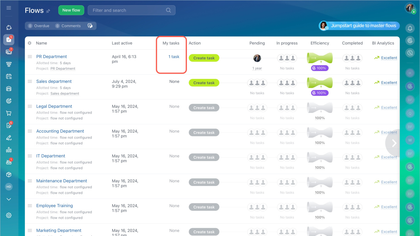Screen dimensions: 420x236
Task: Toggle the Overdue counter filter
Action: 39,26
